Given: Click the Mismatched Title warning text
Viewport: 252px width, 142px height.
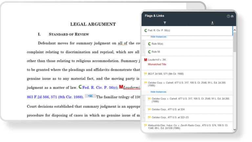Looking at the screenshot, I should [157, 64].
